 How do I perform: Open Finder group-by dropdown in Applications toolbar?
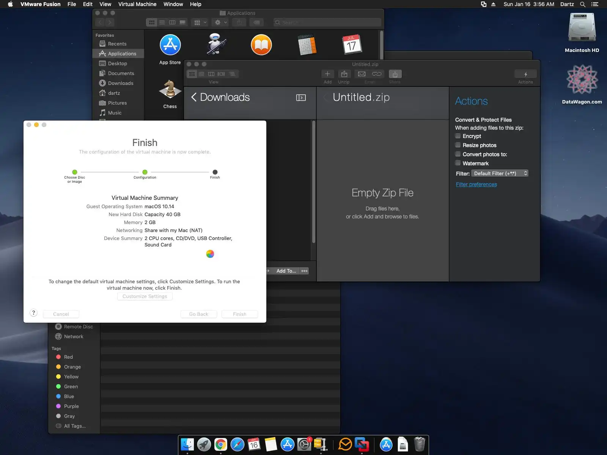[200, 22]
